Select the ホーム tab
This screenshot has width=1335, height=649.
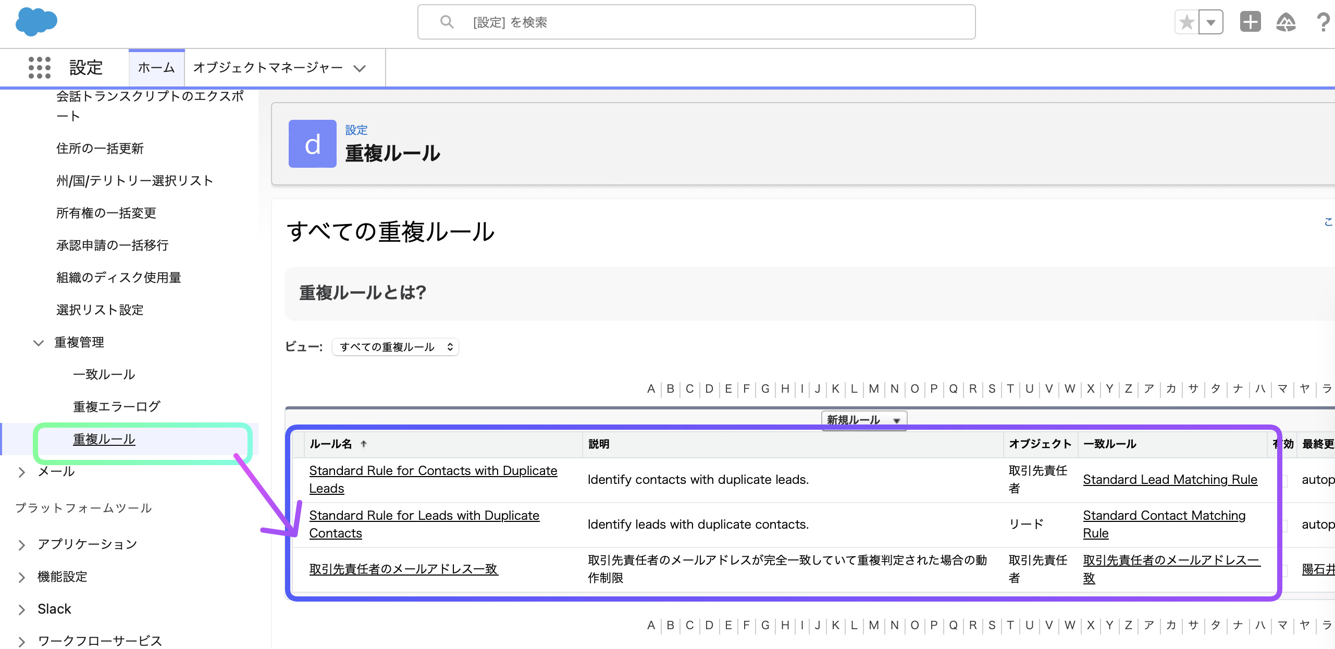pos(156,67)
